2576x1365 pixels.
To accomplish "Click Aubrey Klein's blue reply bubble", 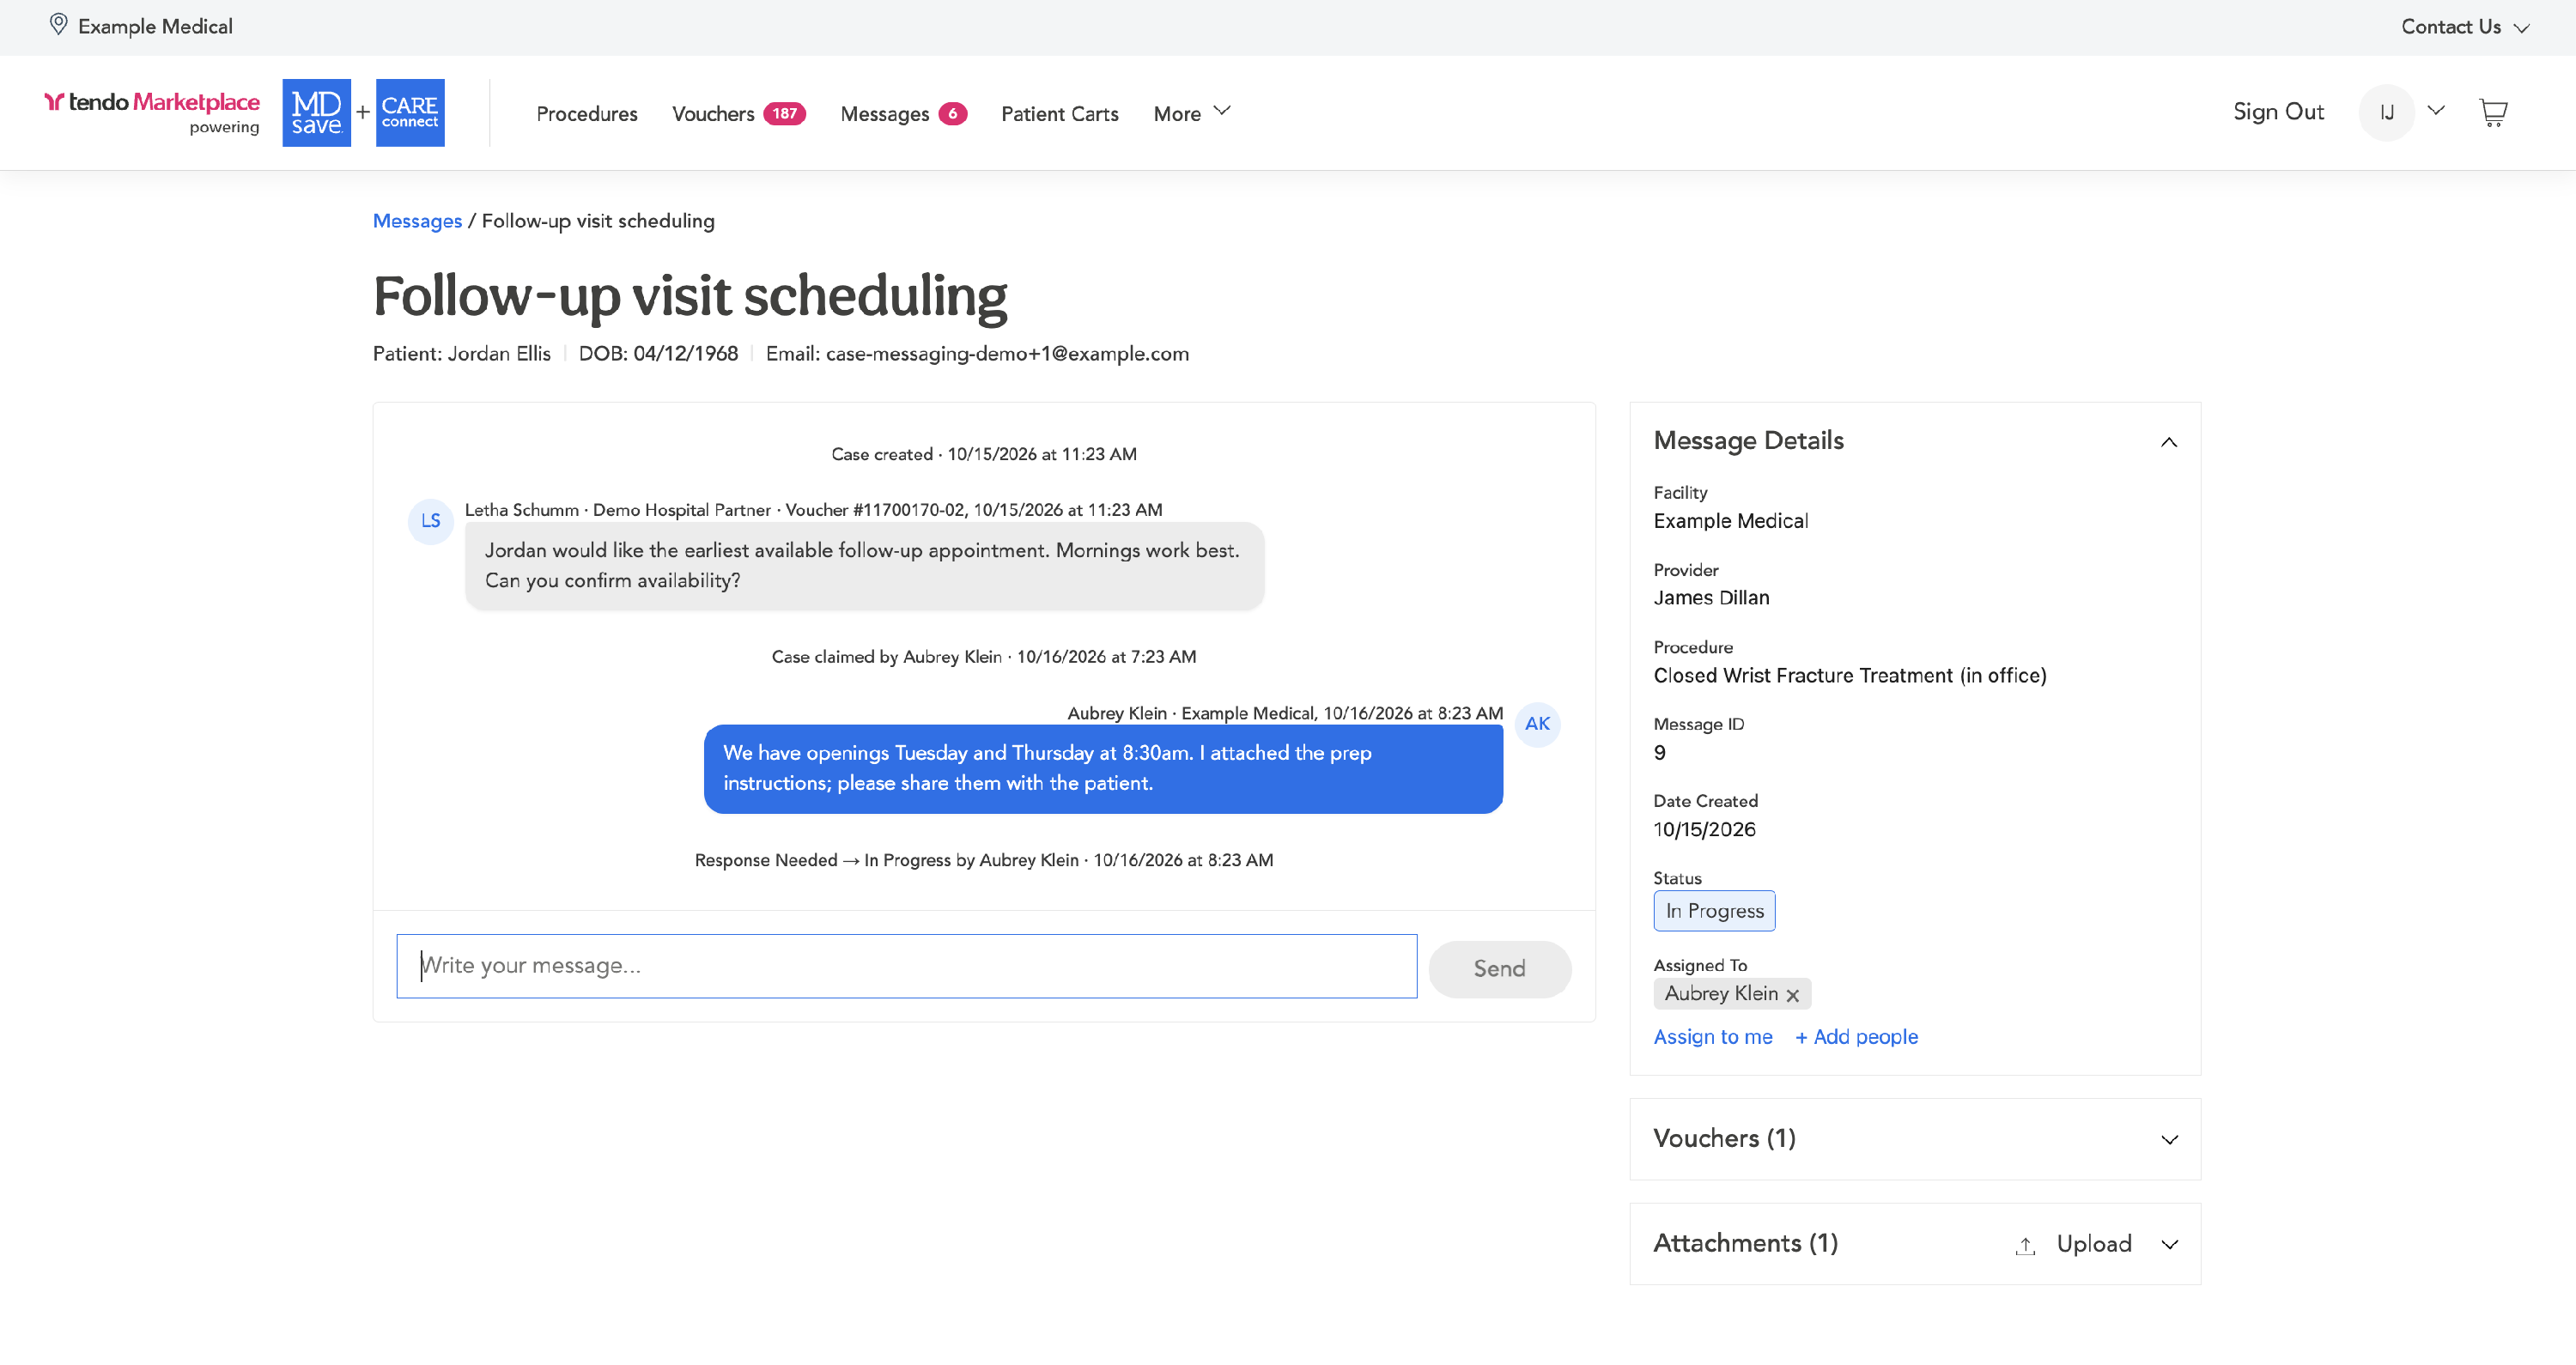I will point(1103,769).
